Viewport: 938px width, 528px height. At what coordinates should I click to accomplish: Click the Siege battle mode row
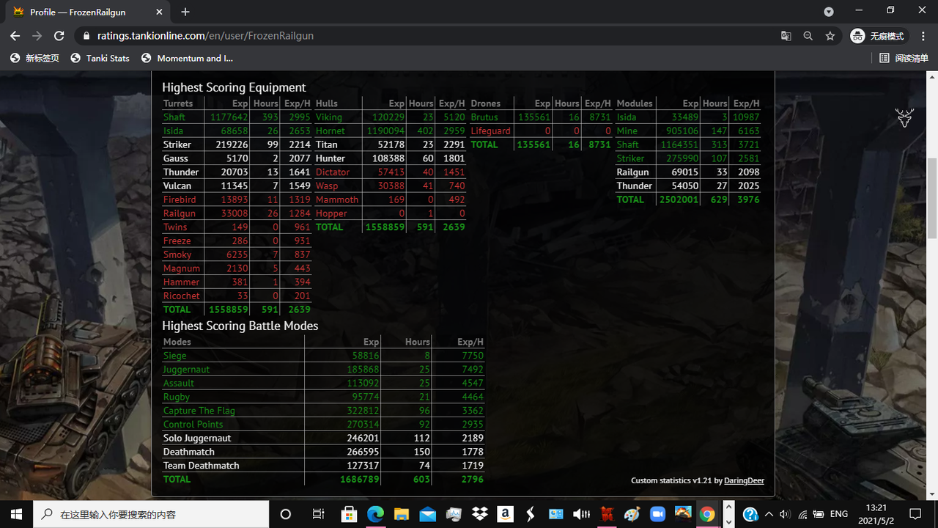pyautogui.click(x=323, y=356)
